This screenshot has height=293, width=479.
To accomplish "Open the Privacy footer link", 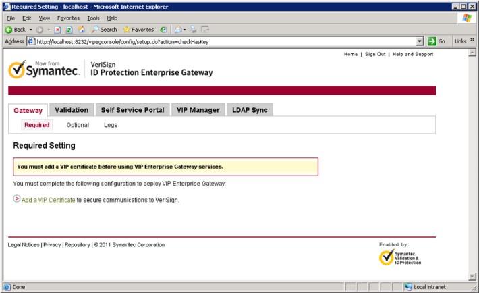I will click(x=52, y=244).
